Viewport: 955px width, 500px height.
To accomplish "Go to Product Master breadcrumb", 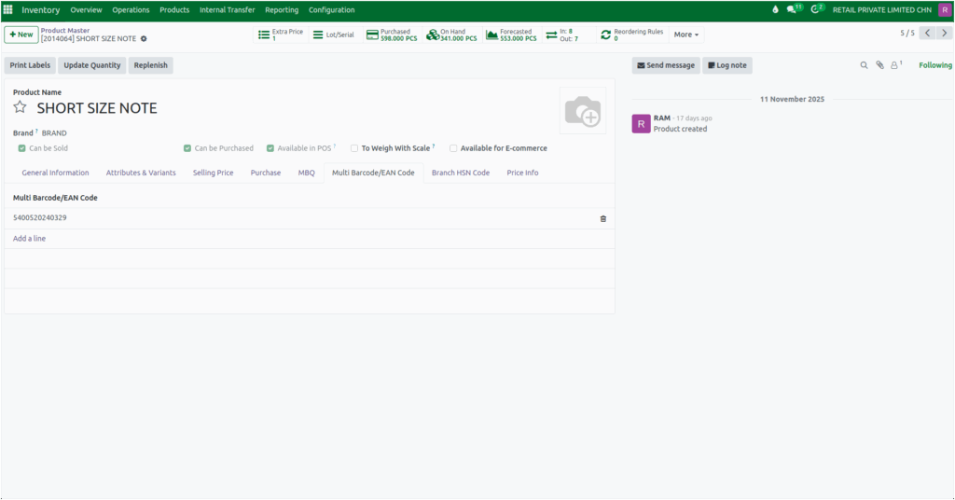I will tap(65, 31).
